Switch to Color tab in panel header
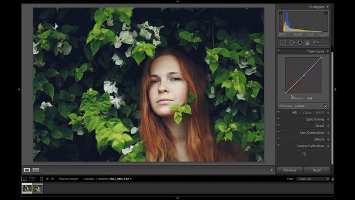 click(307, 113)
